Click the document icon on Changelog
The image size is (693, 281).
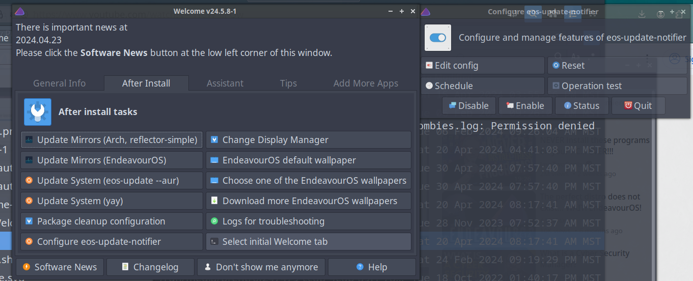coord(125,267)
